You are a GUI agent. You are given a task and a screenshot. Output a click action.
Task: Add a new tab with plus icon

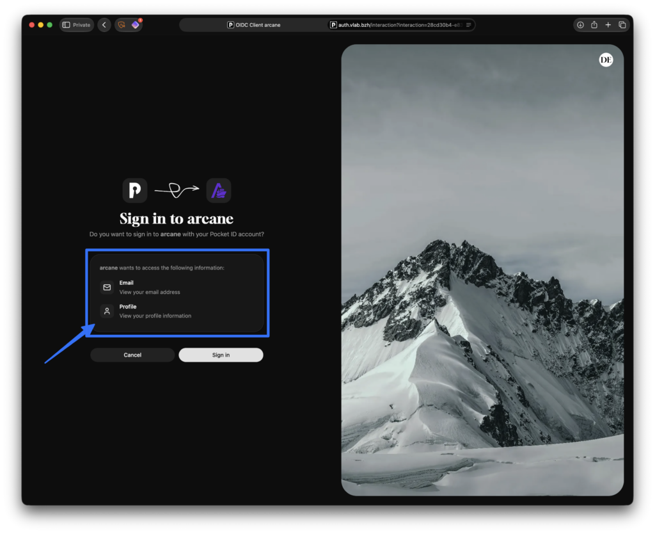[608, 25]
